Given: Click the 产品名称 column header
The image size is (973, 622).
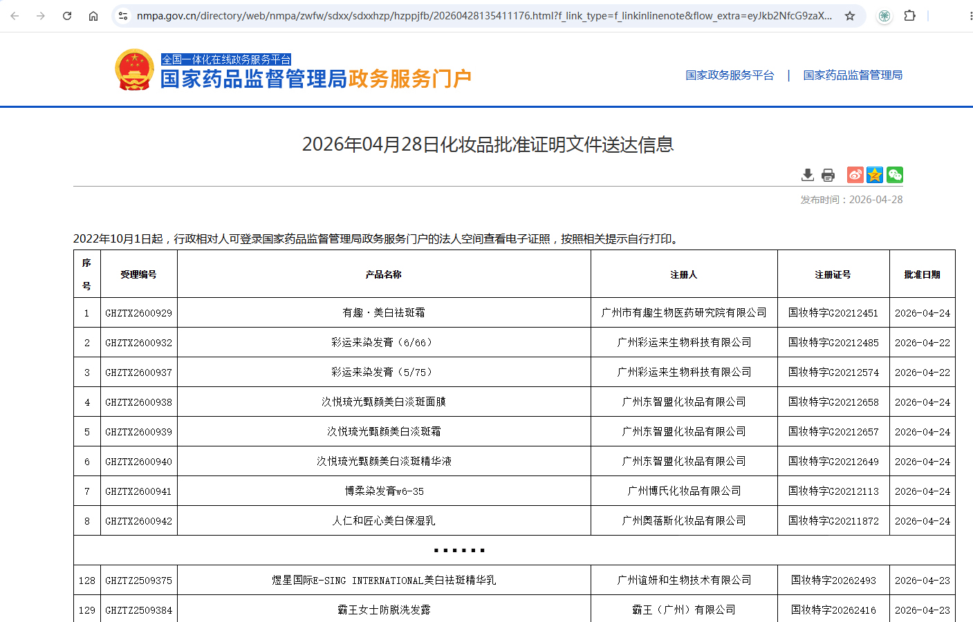Looking at the screenshot, I should pos(384,274).
